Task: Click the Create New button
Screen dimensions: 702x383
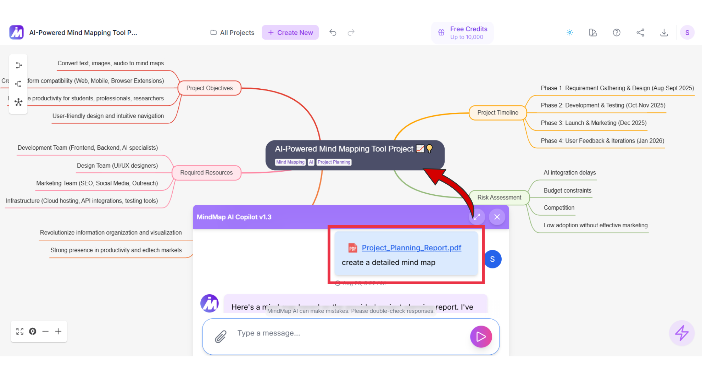Action: click(290, 33)
